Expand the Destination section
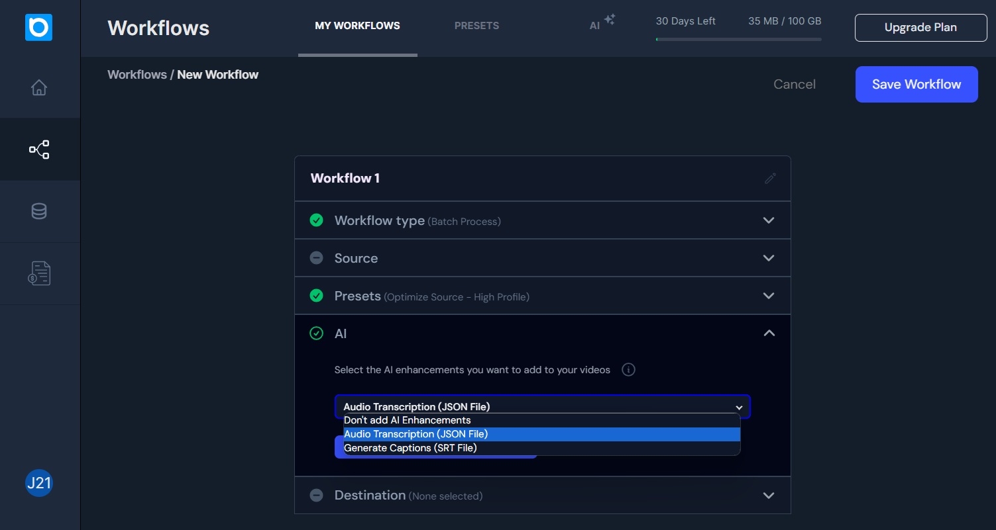The image size is (996, 530). click(x=769, y=496)
